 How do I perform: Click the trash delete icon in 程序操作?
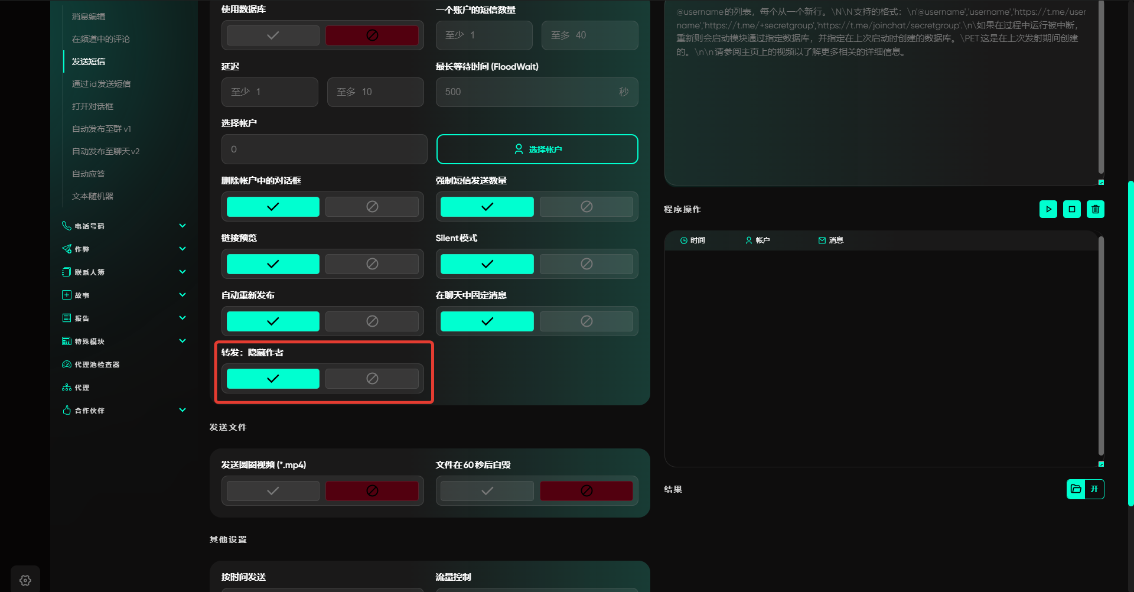click(1096, 209)
